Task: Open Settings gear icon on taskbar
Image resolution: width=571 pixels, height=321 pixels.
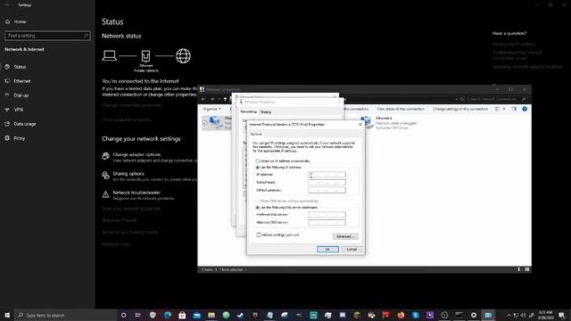Action: coord(474,315)
